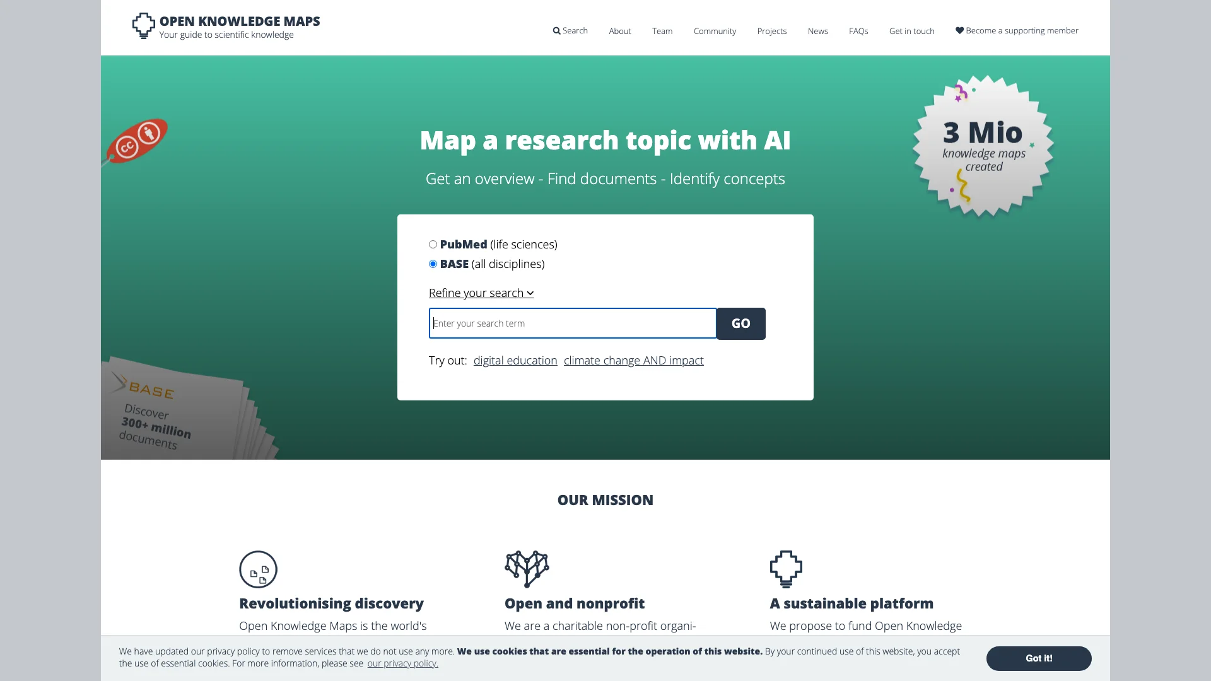Open the About navigation menu item
The height and width of the screenshot is (681, 1211).
point(619,31)
